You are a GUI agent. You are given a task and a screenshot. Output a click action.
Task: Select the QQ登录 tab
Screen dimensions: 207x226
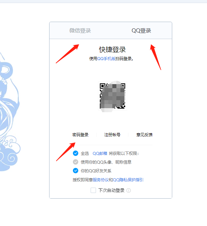pyautogui.click(x=141, y=31)
